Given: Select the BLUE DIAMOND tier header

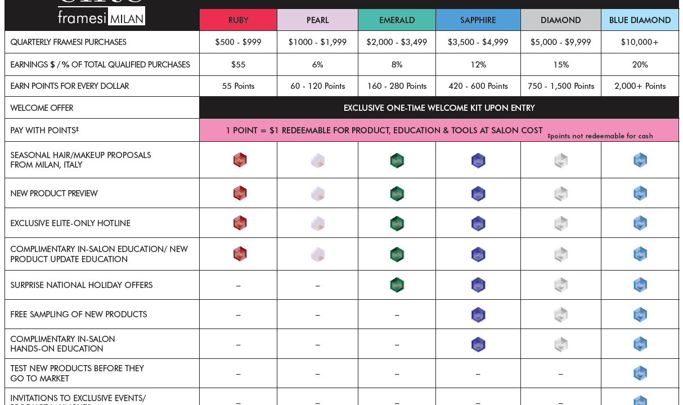Looking at the screenshot, I should 640,20.
